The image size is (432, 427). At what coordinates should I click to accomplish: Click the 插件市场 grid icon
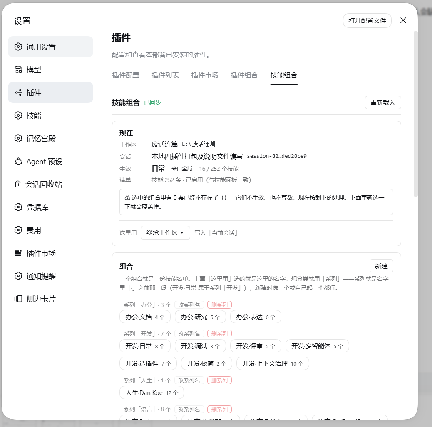click(18, 253)
